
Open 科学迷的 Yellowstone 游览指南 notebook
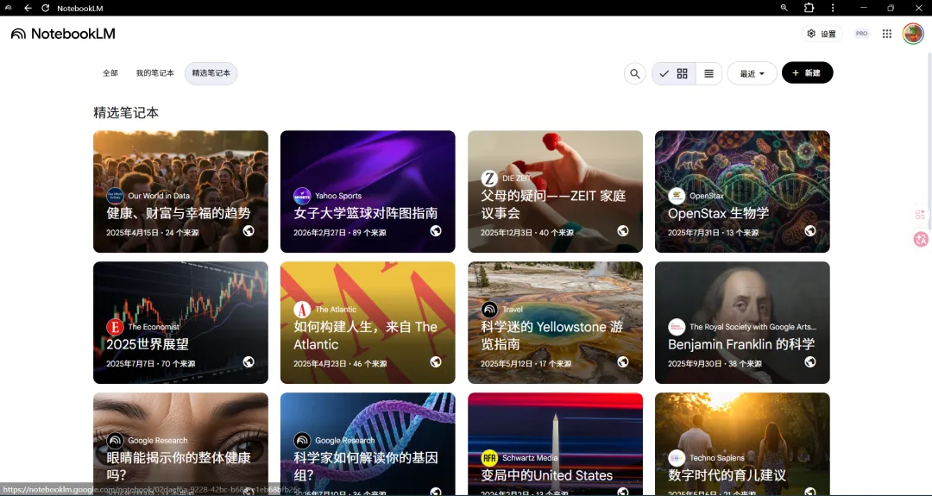pos(555,323)
